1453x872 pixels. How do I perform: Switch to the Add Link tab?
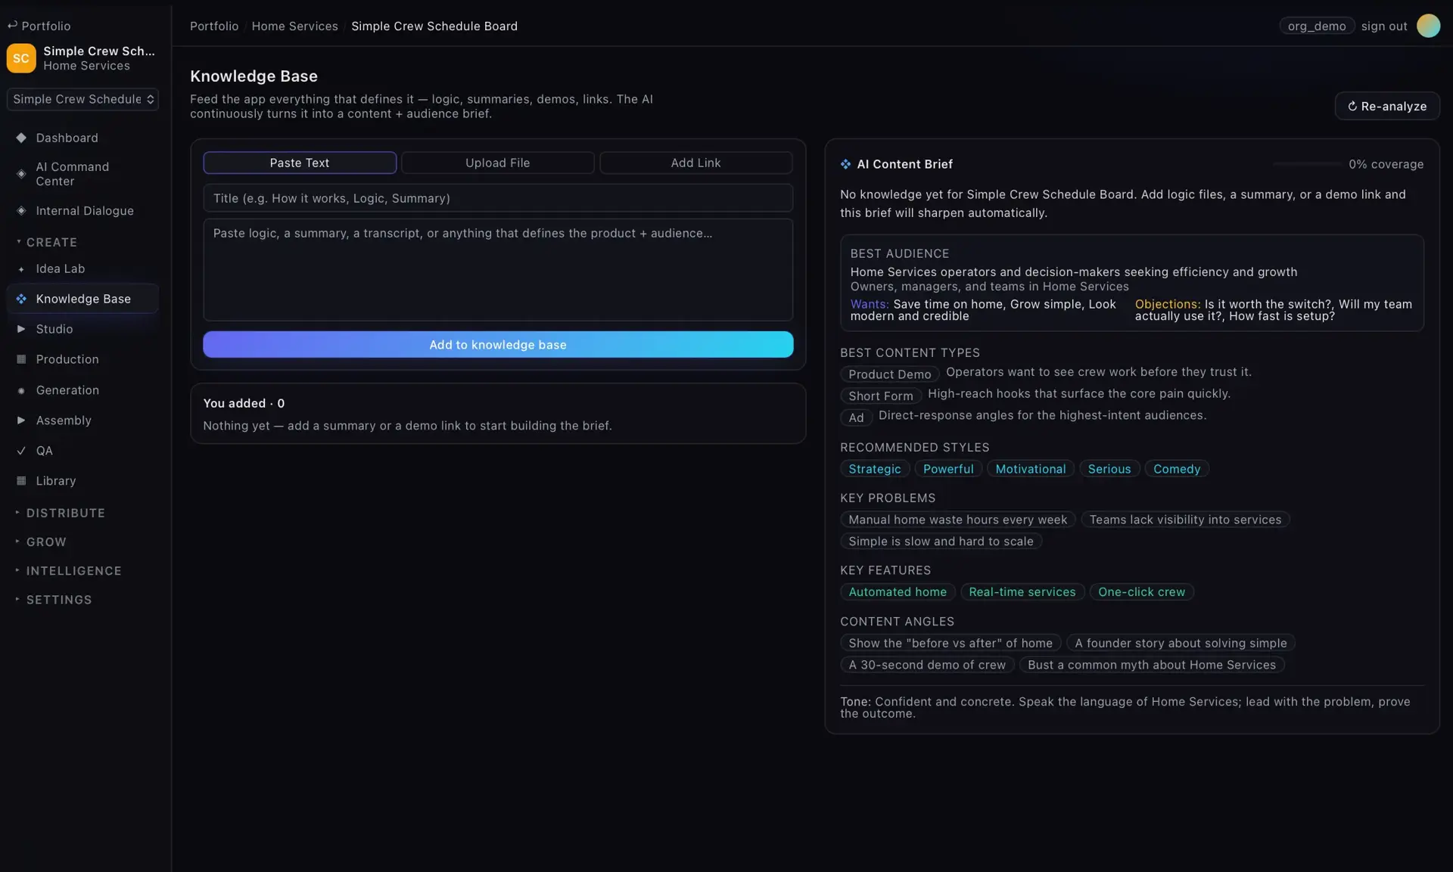tap(695, 163)
